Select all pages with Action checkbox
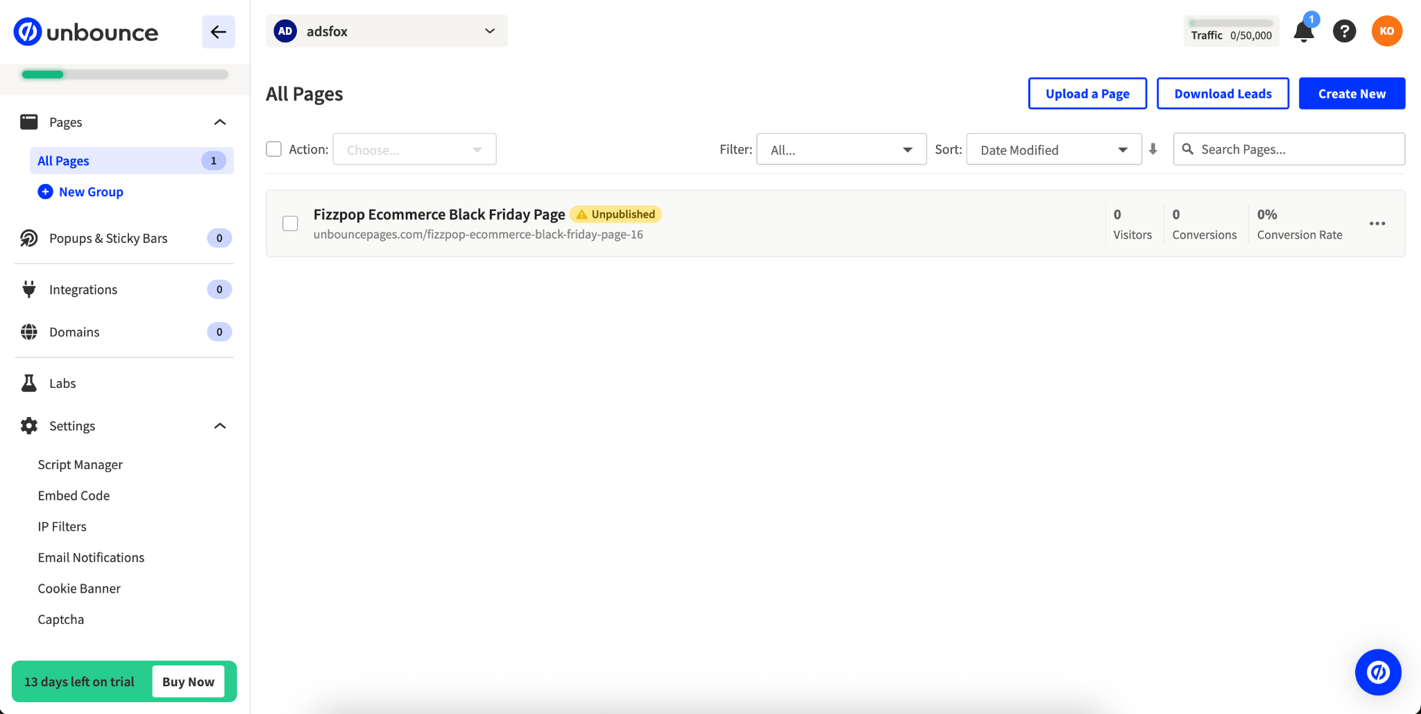1421x714 pixels. coord(274,149)
